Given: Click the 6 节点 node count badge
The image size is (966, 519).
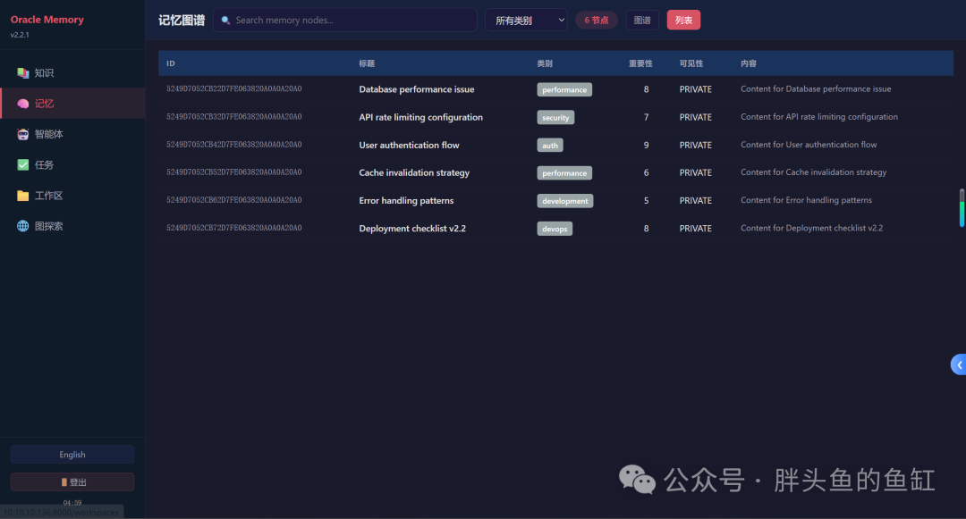Looking at the screenshot, I should tap(597, 21).
